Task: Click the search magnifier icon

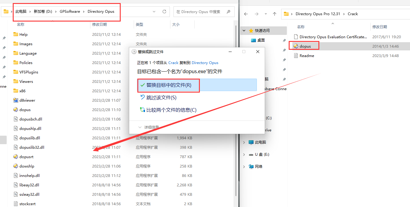Action: 229,12
